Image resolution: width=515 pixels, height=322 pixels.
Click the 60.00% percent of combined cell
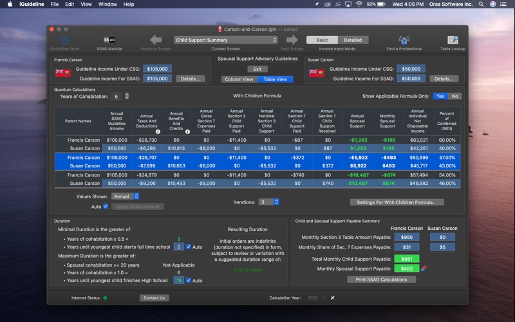pyautogui.click(x=447, y=140)
